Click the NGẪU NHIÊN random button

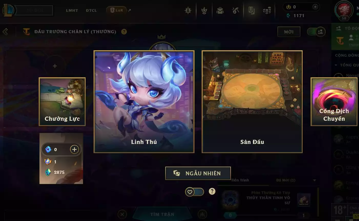tap(198, 173)
